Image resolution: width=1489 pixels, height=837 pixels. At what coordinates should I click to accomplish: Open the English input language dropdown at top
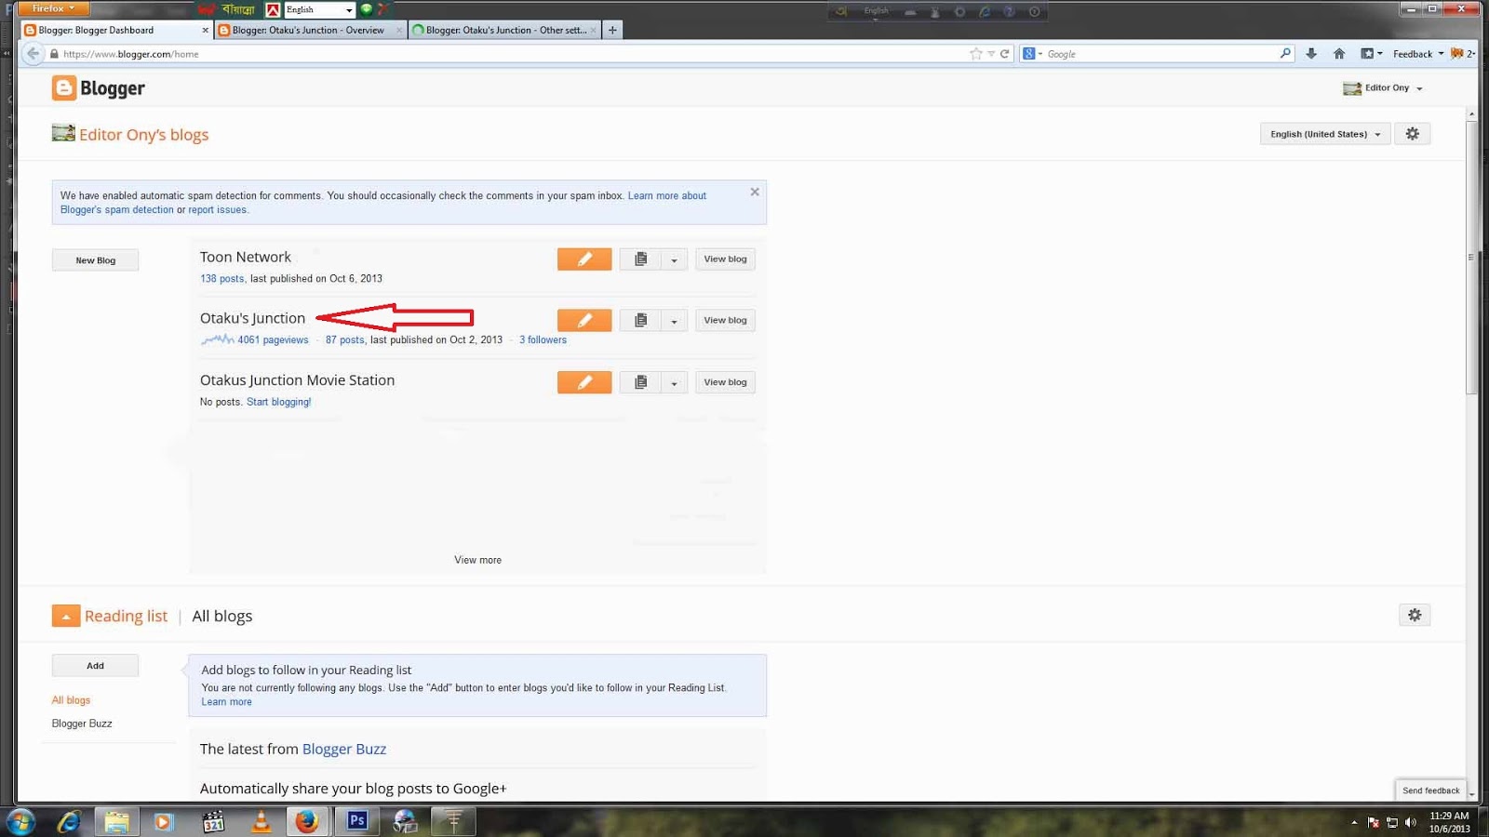tap(319, 9)
